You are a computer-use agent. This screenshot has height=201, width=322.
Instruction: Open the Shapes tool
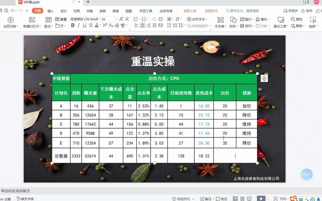click(x=233, y=20)
